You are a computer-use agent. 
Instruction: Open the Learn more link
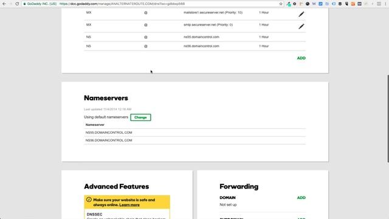[129, 205]
